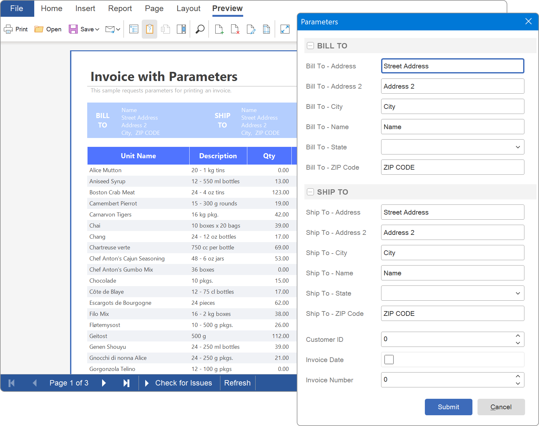The width and height of the screenshot is (539, 426).
Task: Collapse the BILL TO group
Action: [x=310, y=46]
